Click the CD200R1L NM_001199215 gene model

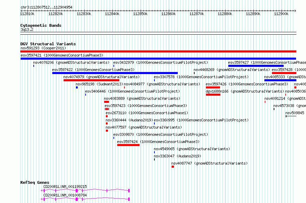point(85,191)
